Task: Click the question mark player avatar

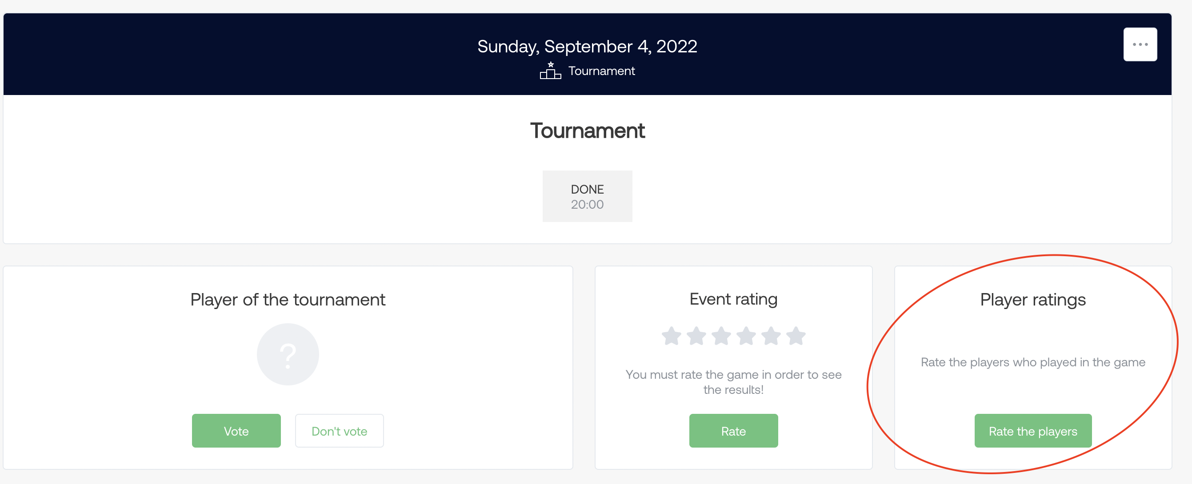Action: [x=288, y=354]
